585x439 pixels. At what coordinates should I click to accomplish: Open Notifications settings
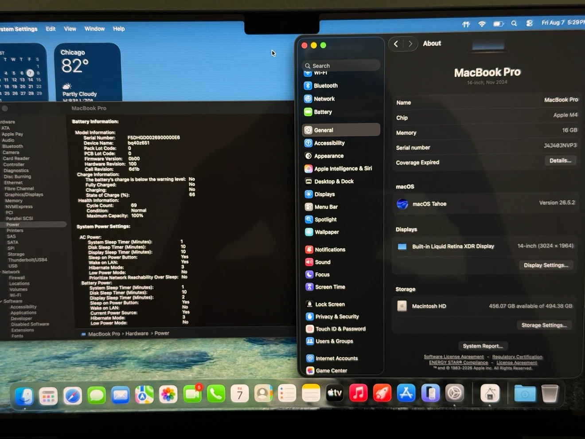(x=341, y=250)
